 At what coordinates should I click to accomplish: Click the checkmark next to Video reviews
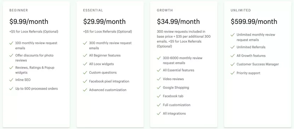(159, 79)
